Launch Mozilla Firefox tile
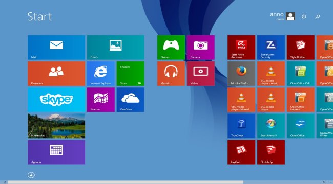Viewport: 333px width, 184px height. (x=241, y=74)
